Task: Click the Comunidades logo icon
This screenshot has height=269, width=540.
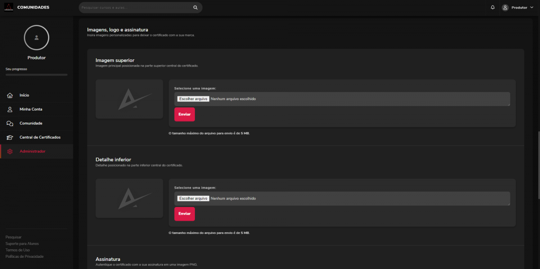Action: click(x=9, y=7)
